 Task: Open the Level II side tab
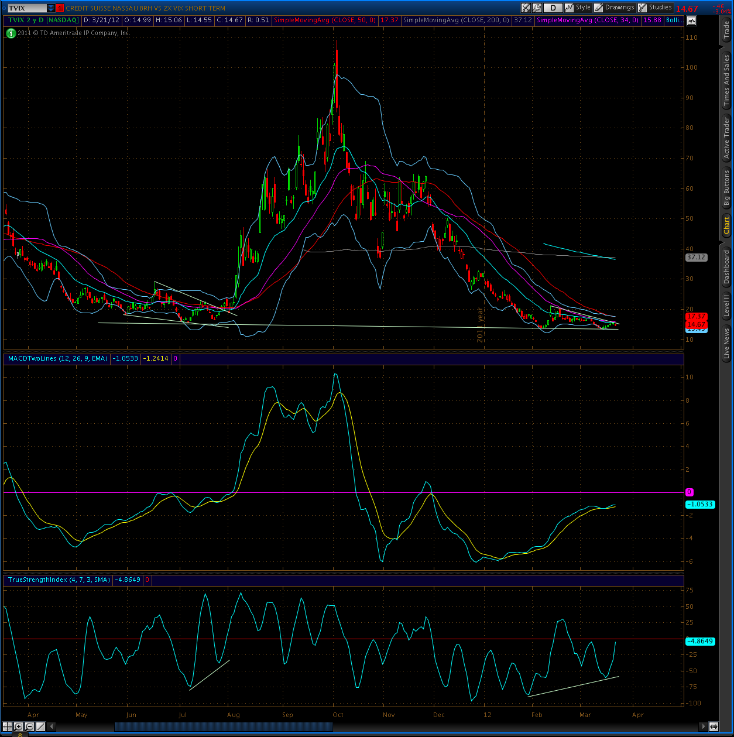pos(726,306)
